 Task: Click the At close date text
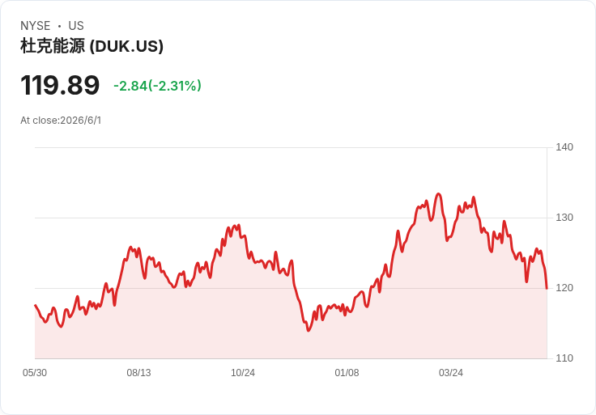click(x=61, y=121)
